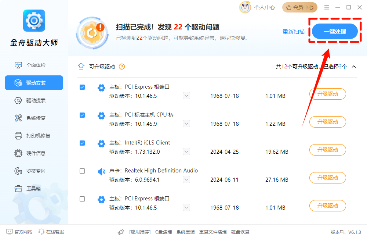Image resolution: width=367 pixels, height=239 pixels.
Task: Open the hamburger main menu
Action: click(x=327, y=7)
